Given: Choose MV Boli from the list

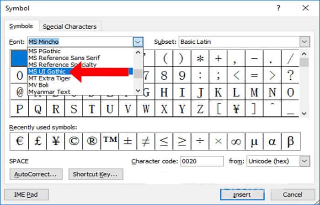Looking at the screenshot, I should tap(80, 85).
